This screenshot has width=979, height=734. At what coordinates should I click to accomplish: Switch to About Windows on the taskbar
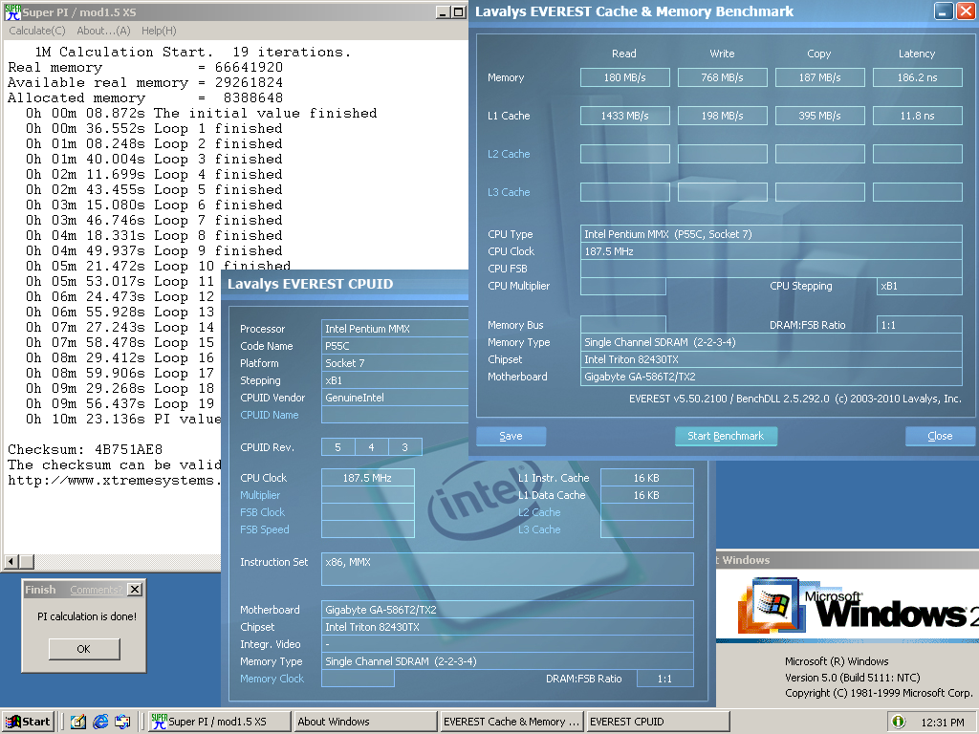pos(364,722)
